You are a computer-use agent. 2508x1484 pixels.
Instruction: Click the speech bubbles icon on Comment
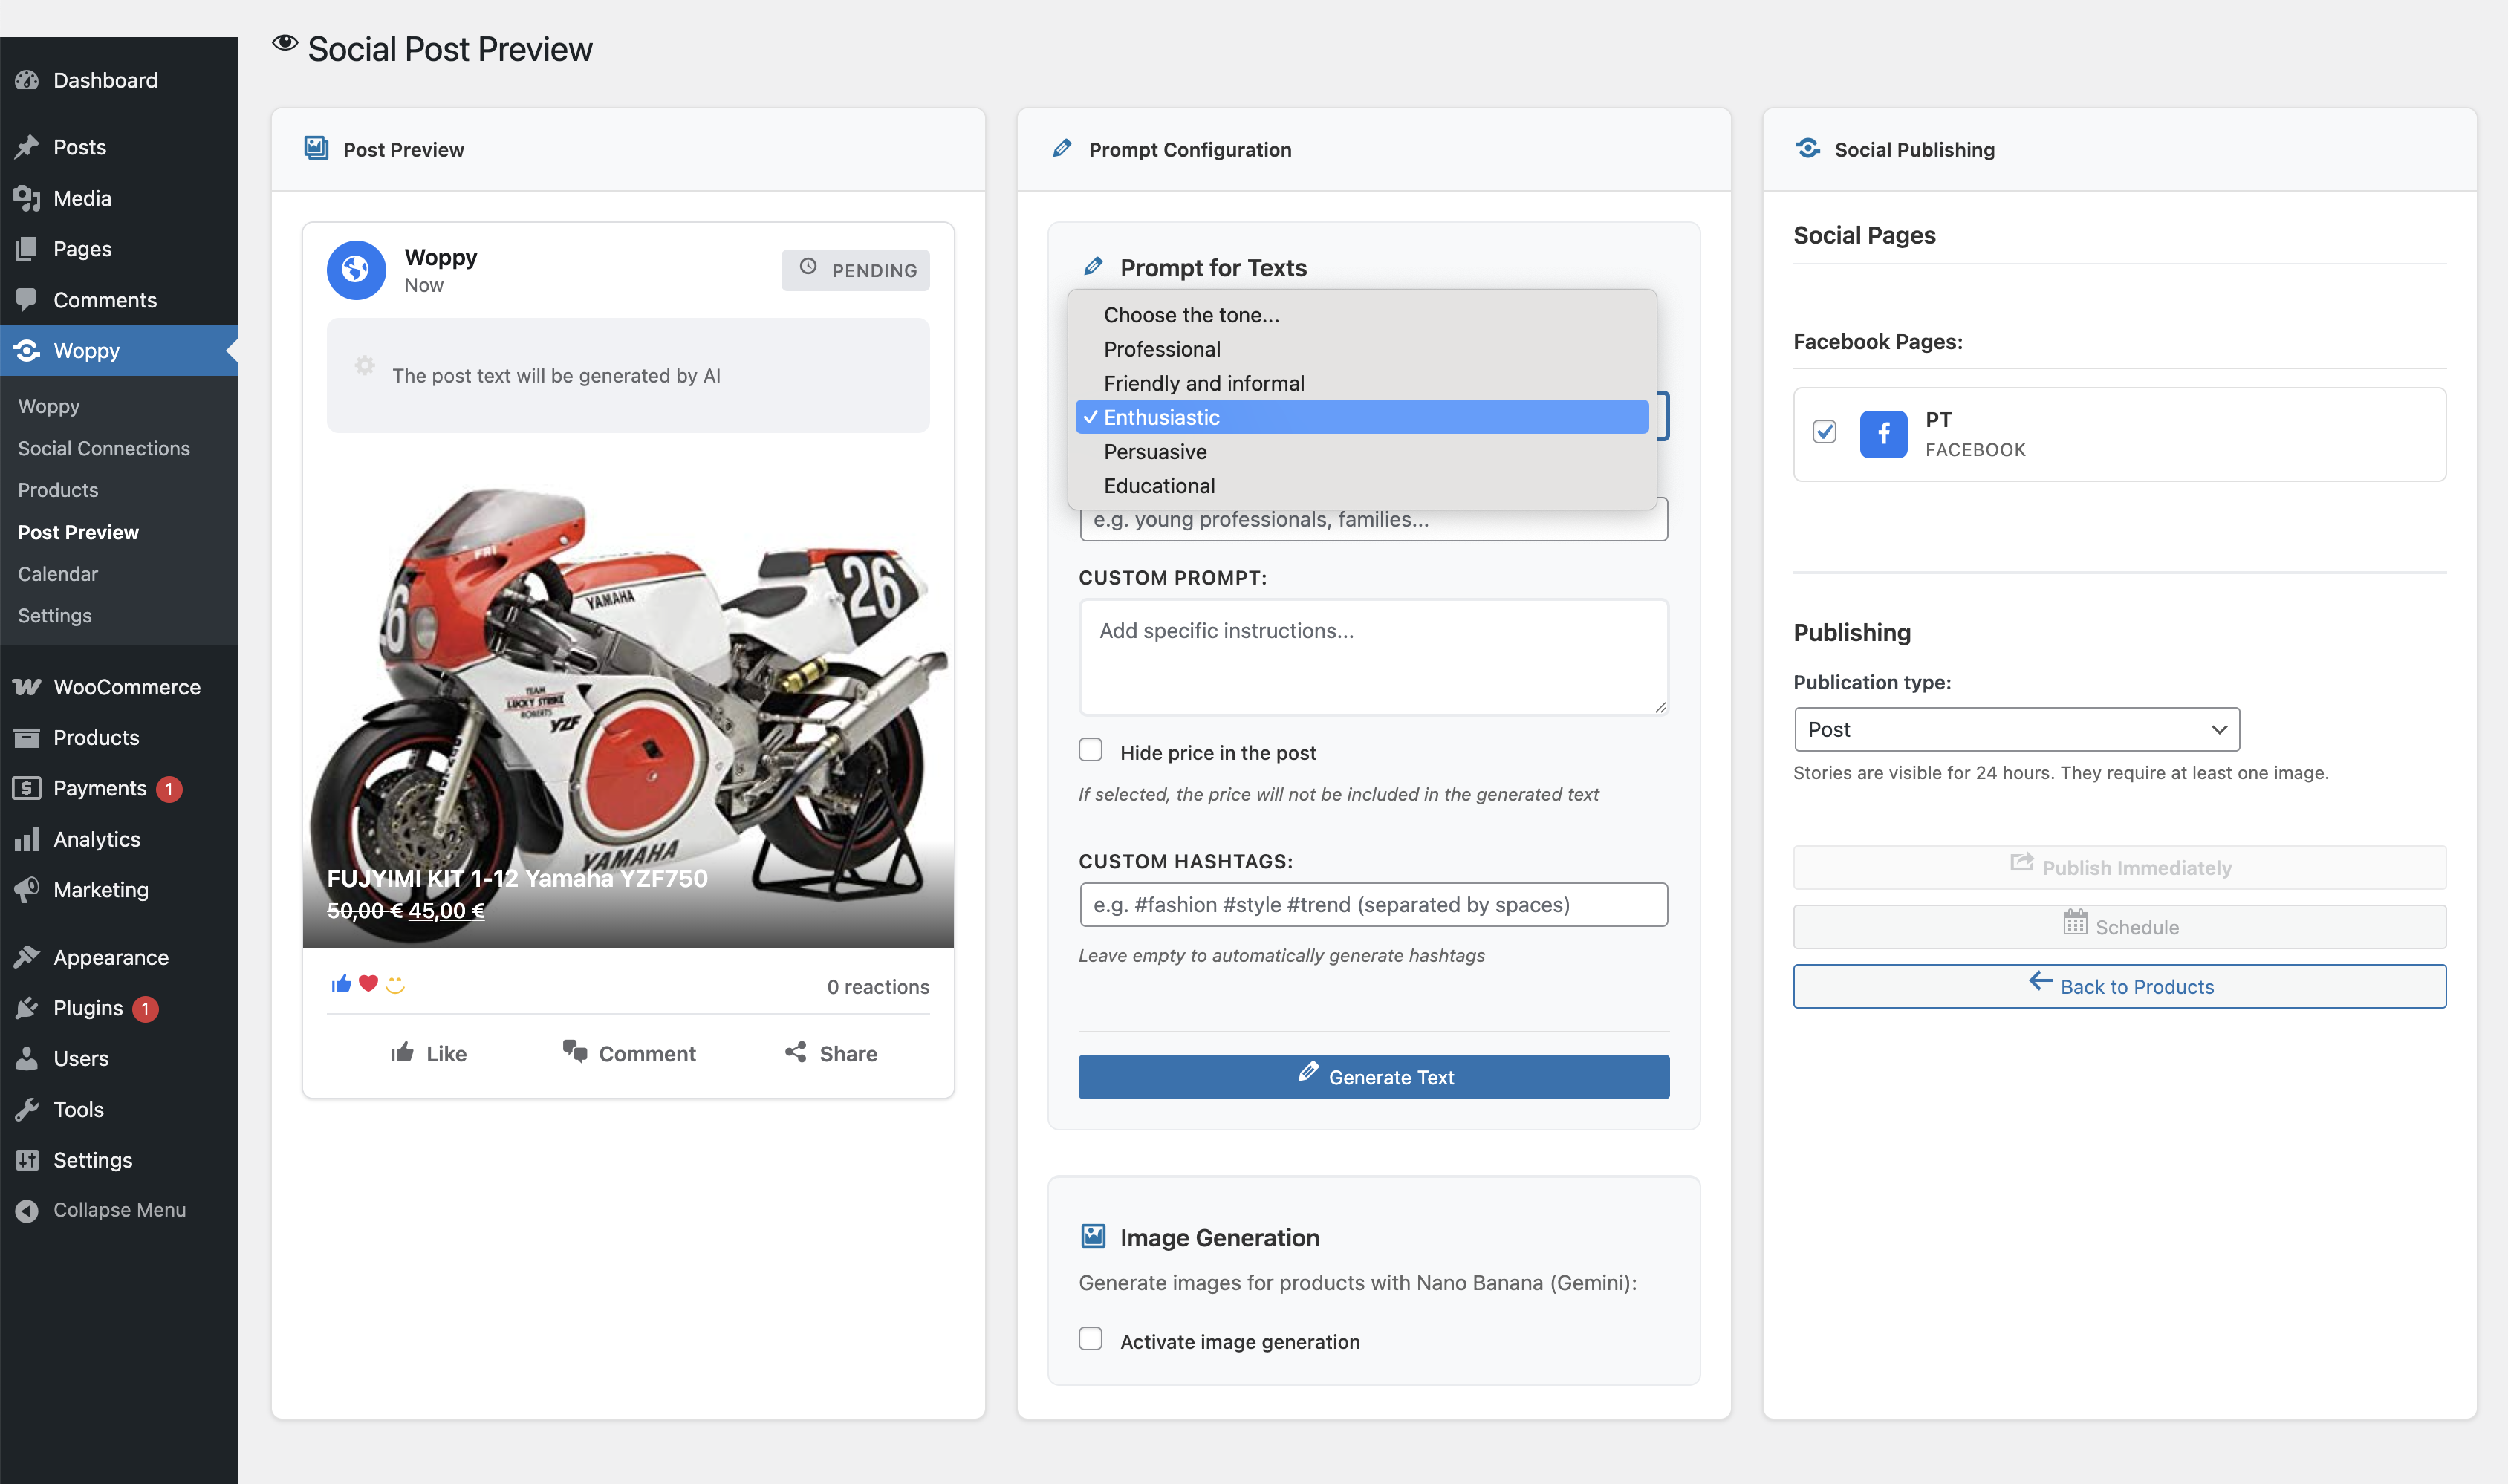pos(575,1051)
